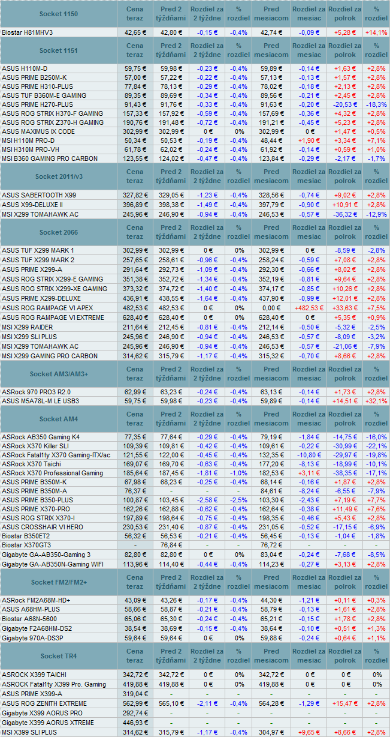Click Gigabyte X399 AORUS PRO row label
390x737 pixels.
pyautogui.click(x=42, y=713)
